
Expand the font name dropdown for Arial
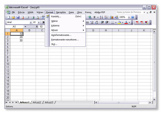coord(31,22)
